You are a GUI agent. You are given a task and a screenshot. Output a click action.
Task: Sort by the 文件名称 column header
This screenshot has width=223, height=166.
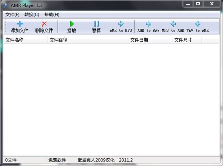pyautogui.click(x=25, y=40)
